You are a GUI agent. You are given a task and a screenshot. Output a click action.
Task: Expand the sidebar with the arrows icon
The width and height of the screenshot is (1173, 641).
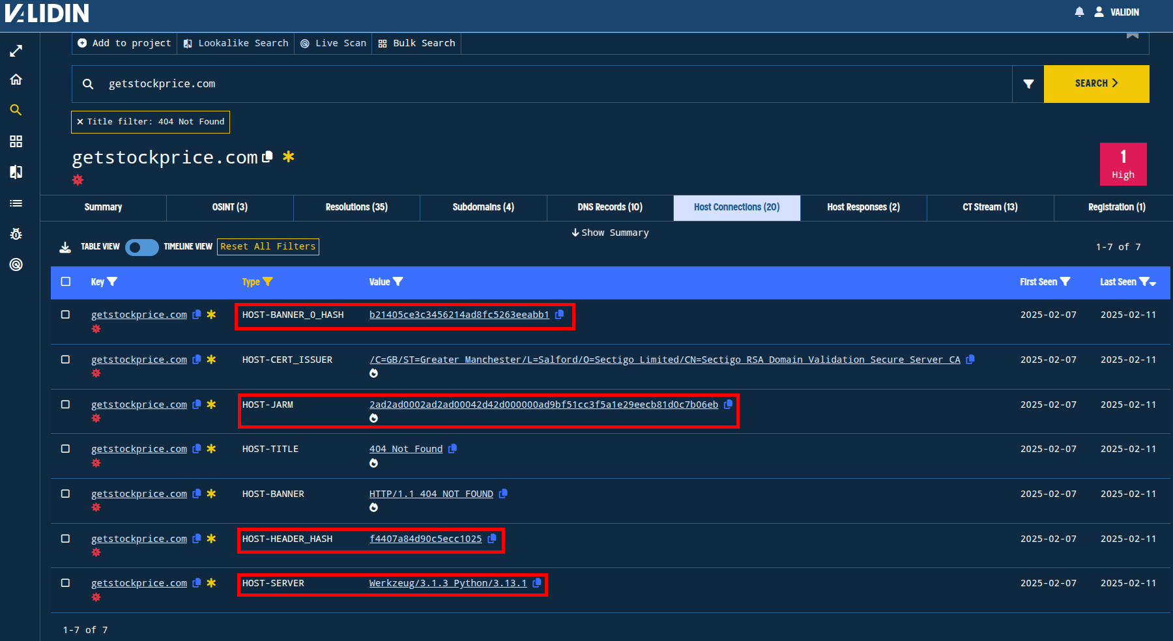16,51
